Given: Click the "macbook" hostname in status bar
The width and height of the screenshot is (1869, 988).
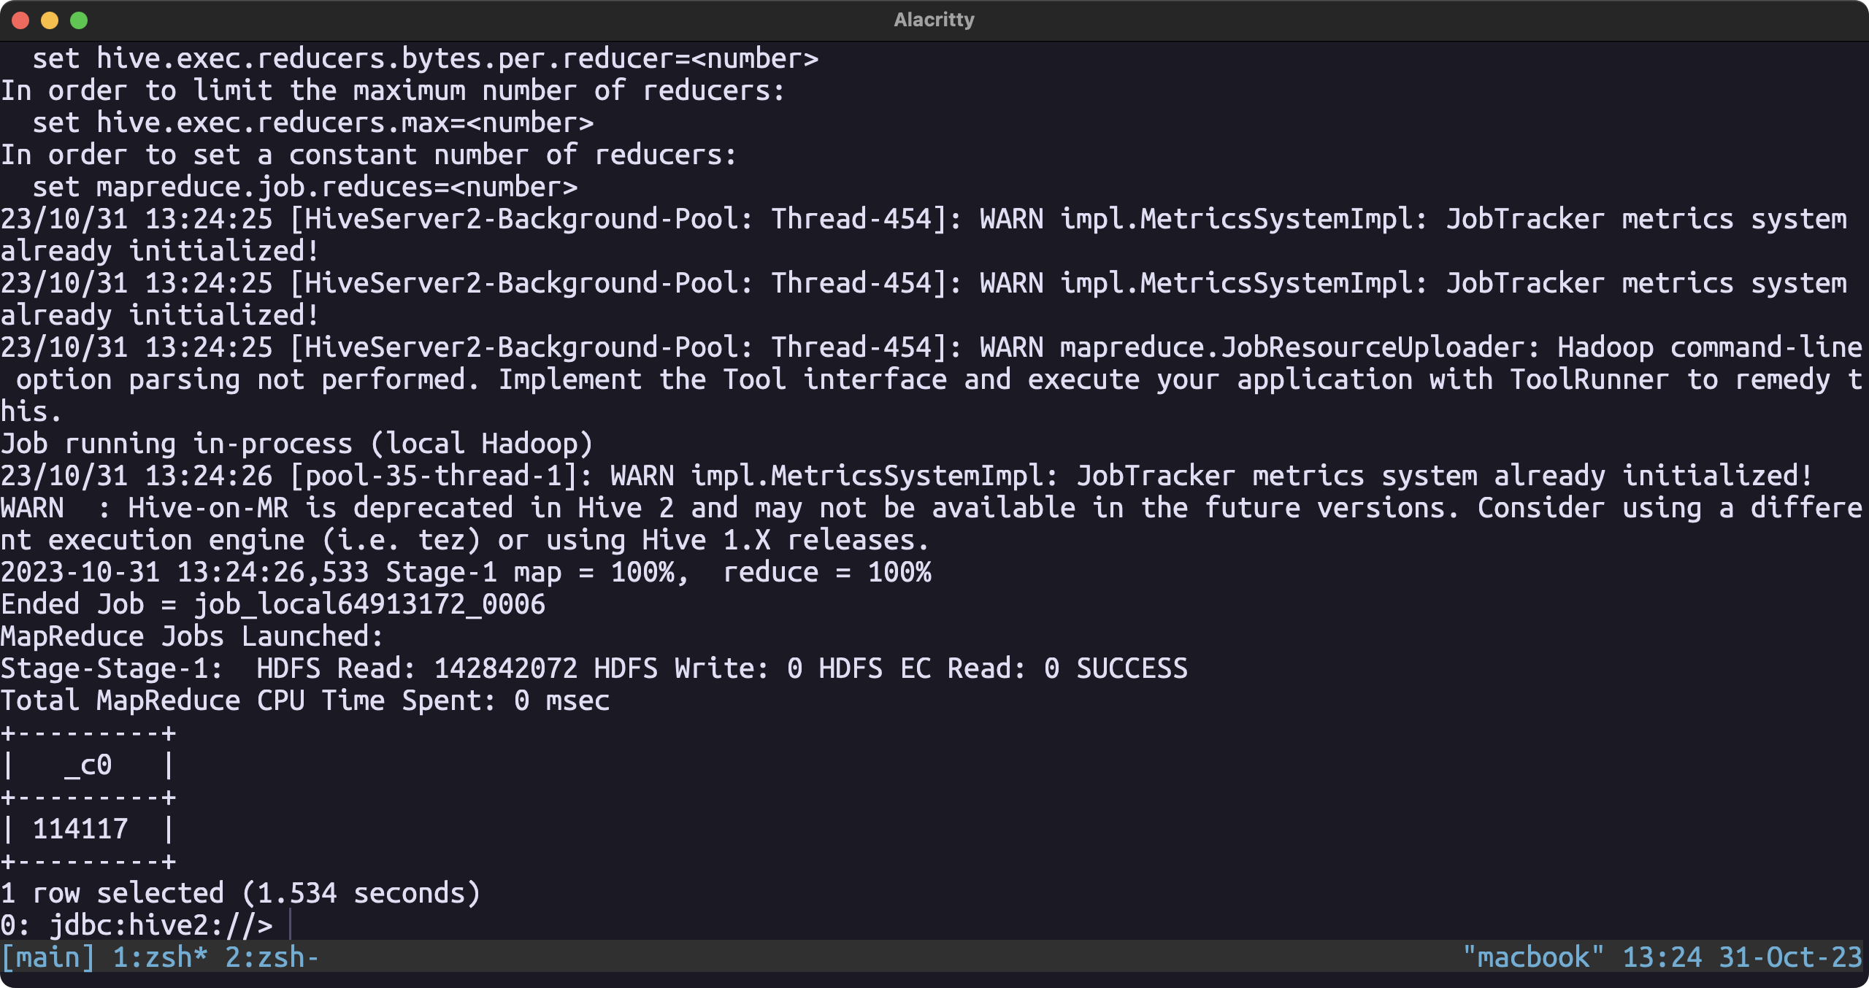Looking at the screenshot, I should click(1533, 957).
